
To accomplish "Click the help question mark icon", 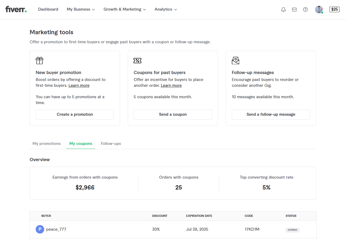I will (x=305, y=10).
